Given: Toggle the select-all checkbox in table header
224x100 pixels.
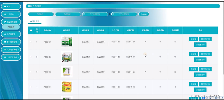Looking at the screenshot, I should click(31, 30).
